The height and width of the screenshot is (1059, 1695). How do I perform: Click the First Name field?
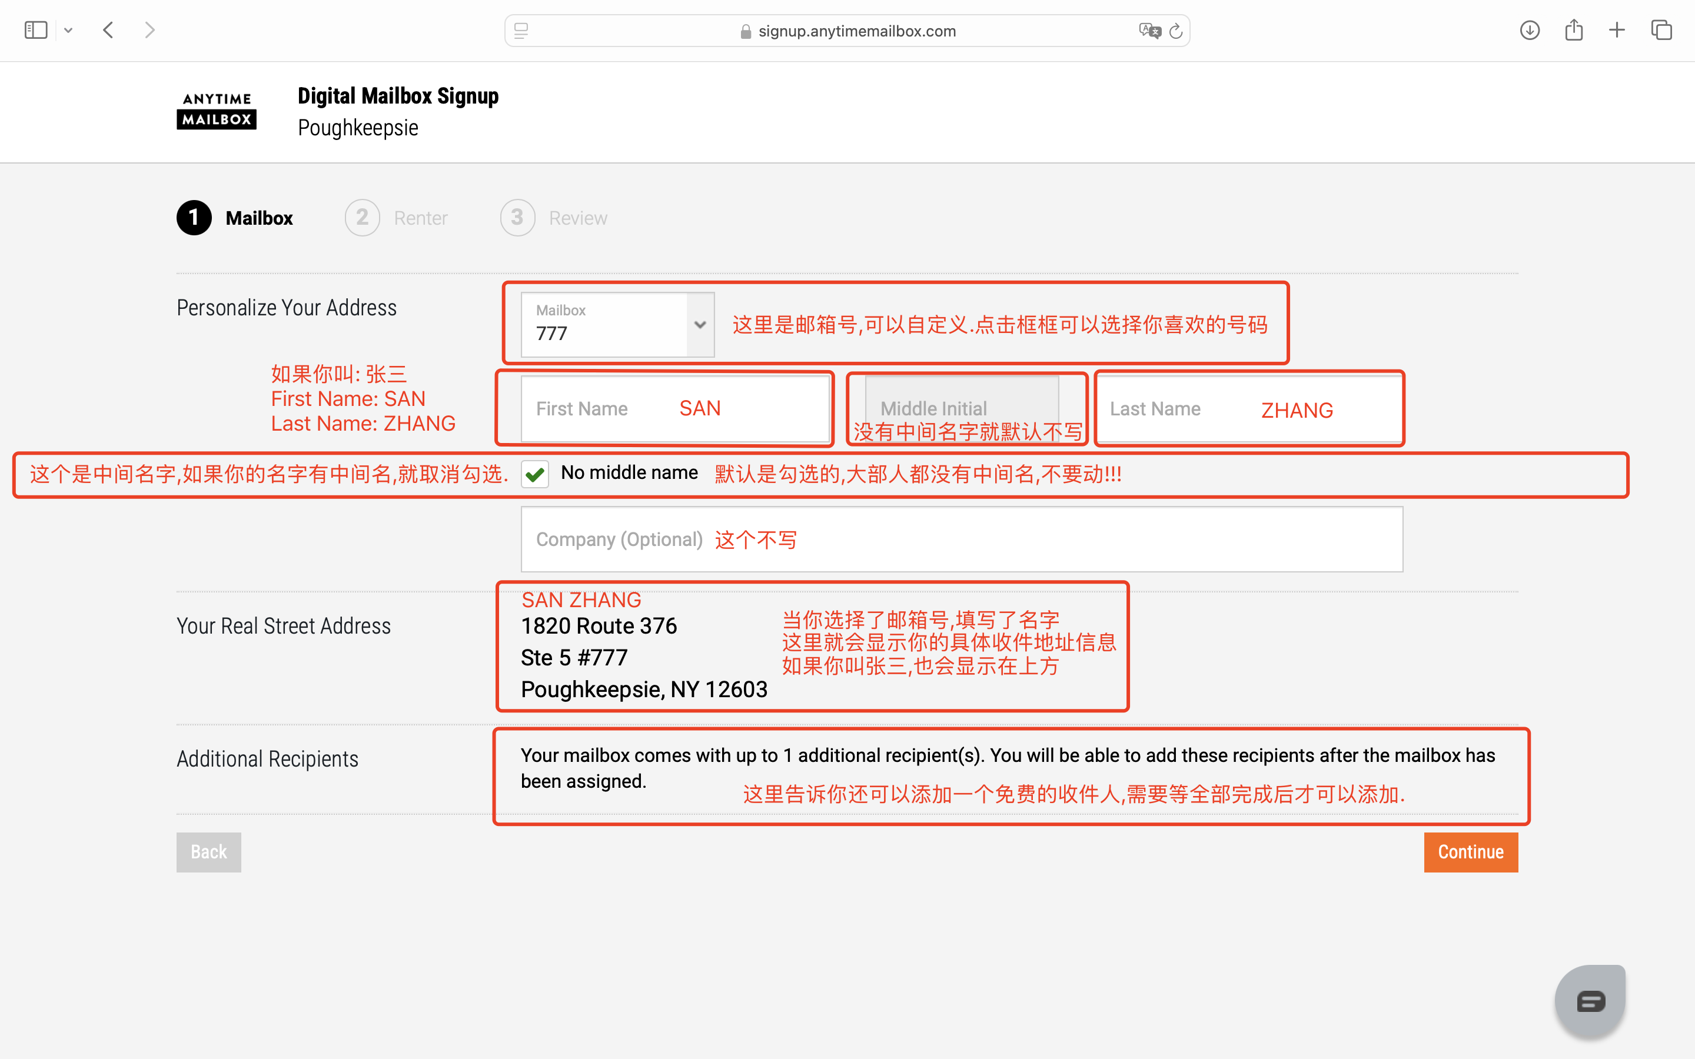coord(675,409)
